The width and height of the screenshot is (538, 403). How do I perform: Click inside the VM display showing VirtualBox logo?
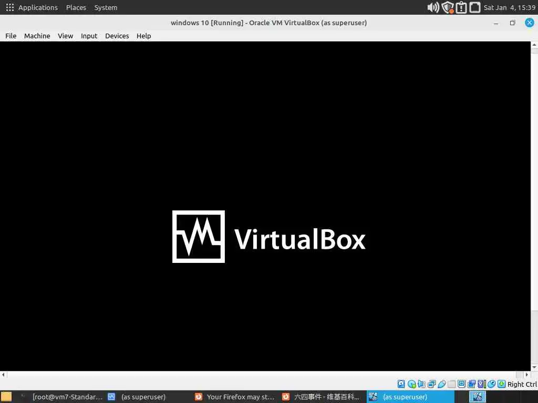(x=265, y=206)
